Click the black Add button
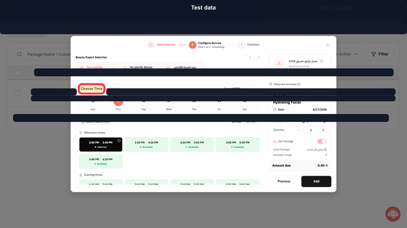Screen dimensions: 407x228 tap(316, 181)
